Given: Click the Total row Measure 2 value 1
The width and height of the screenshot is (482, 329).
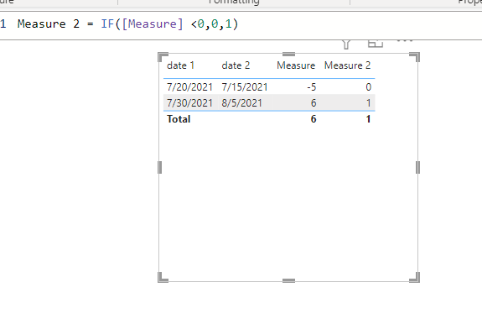Looking at the screenshot, I should [x=368, y=119].
